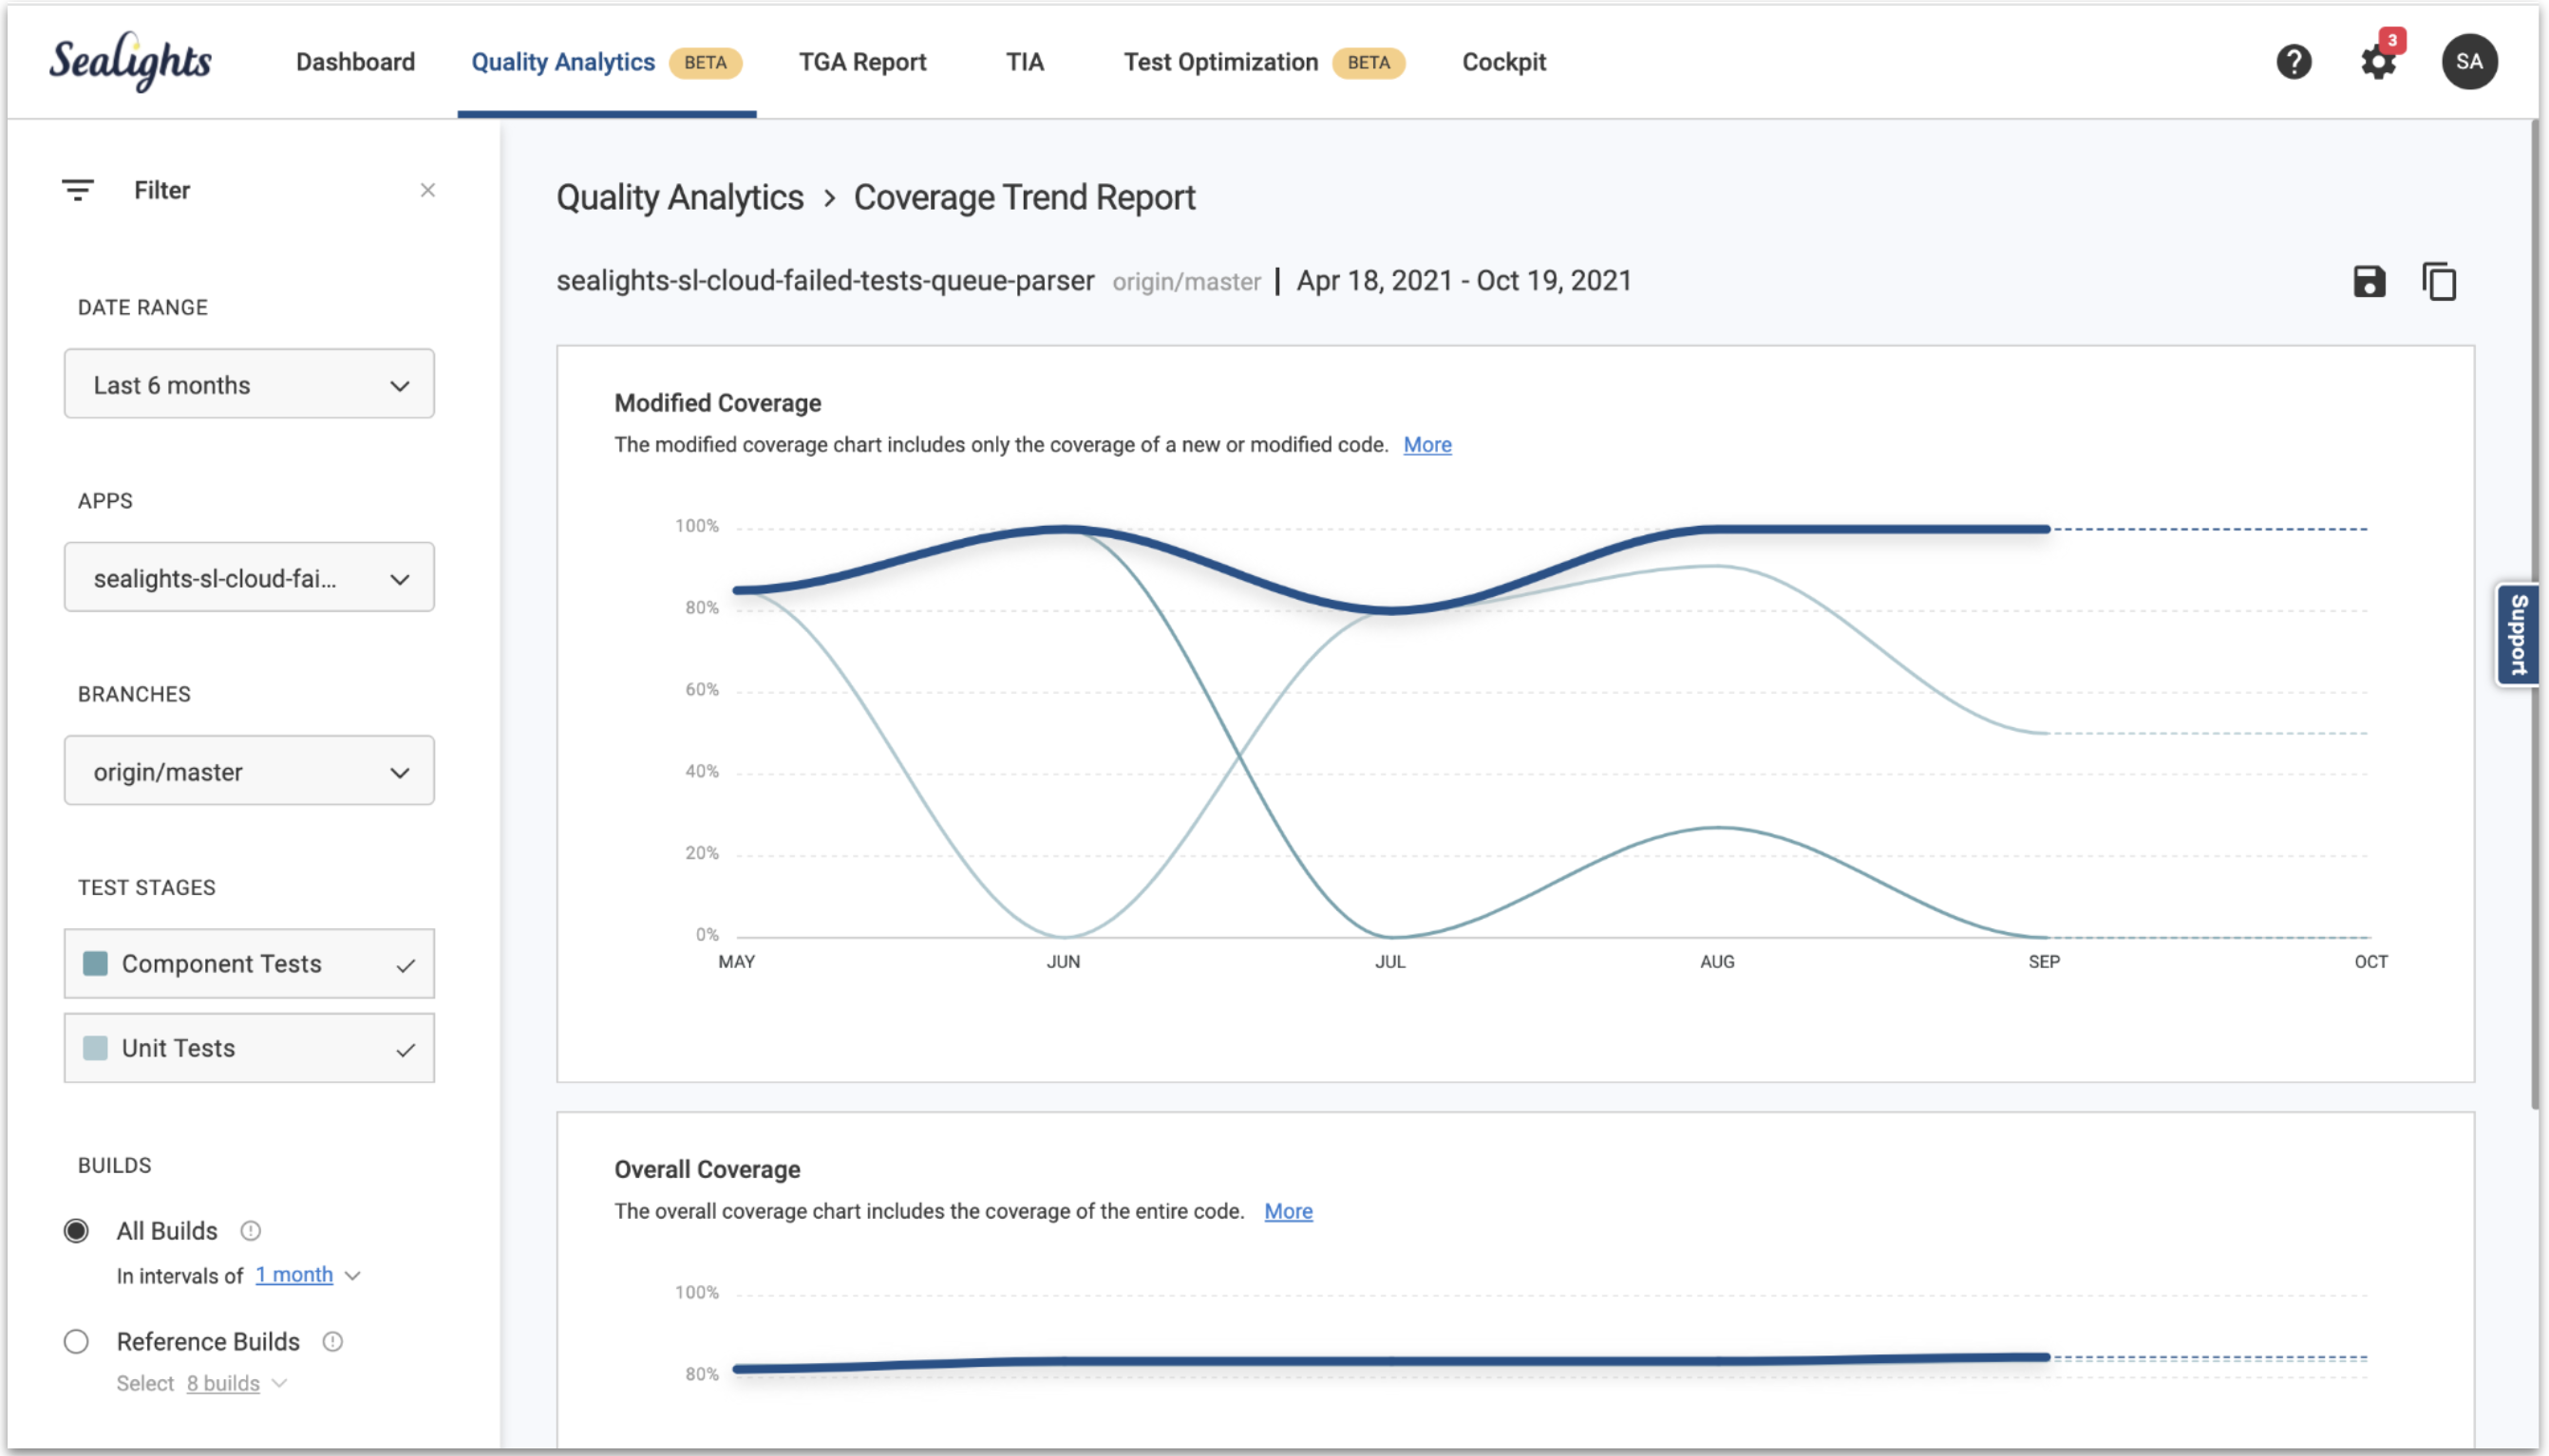Click the filter lines icon
The height and width of the screenshot is (1456, 2549).
[77, 190]
